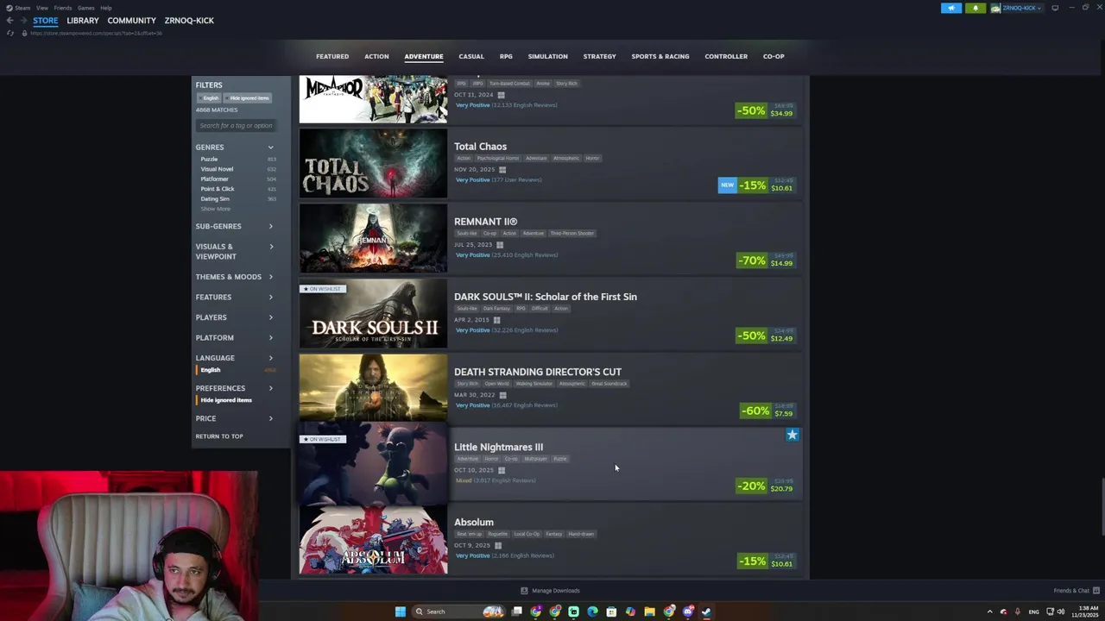Go back with the back arrow

click(x=9, y=21)
